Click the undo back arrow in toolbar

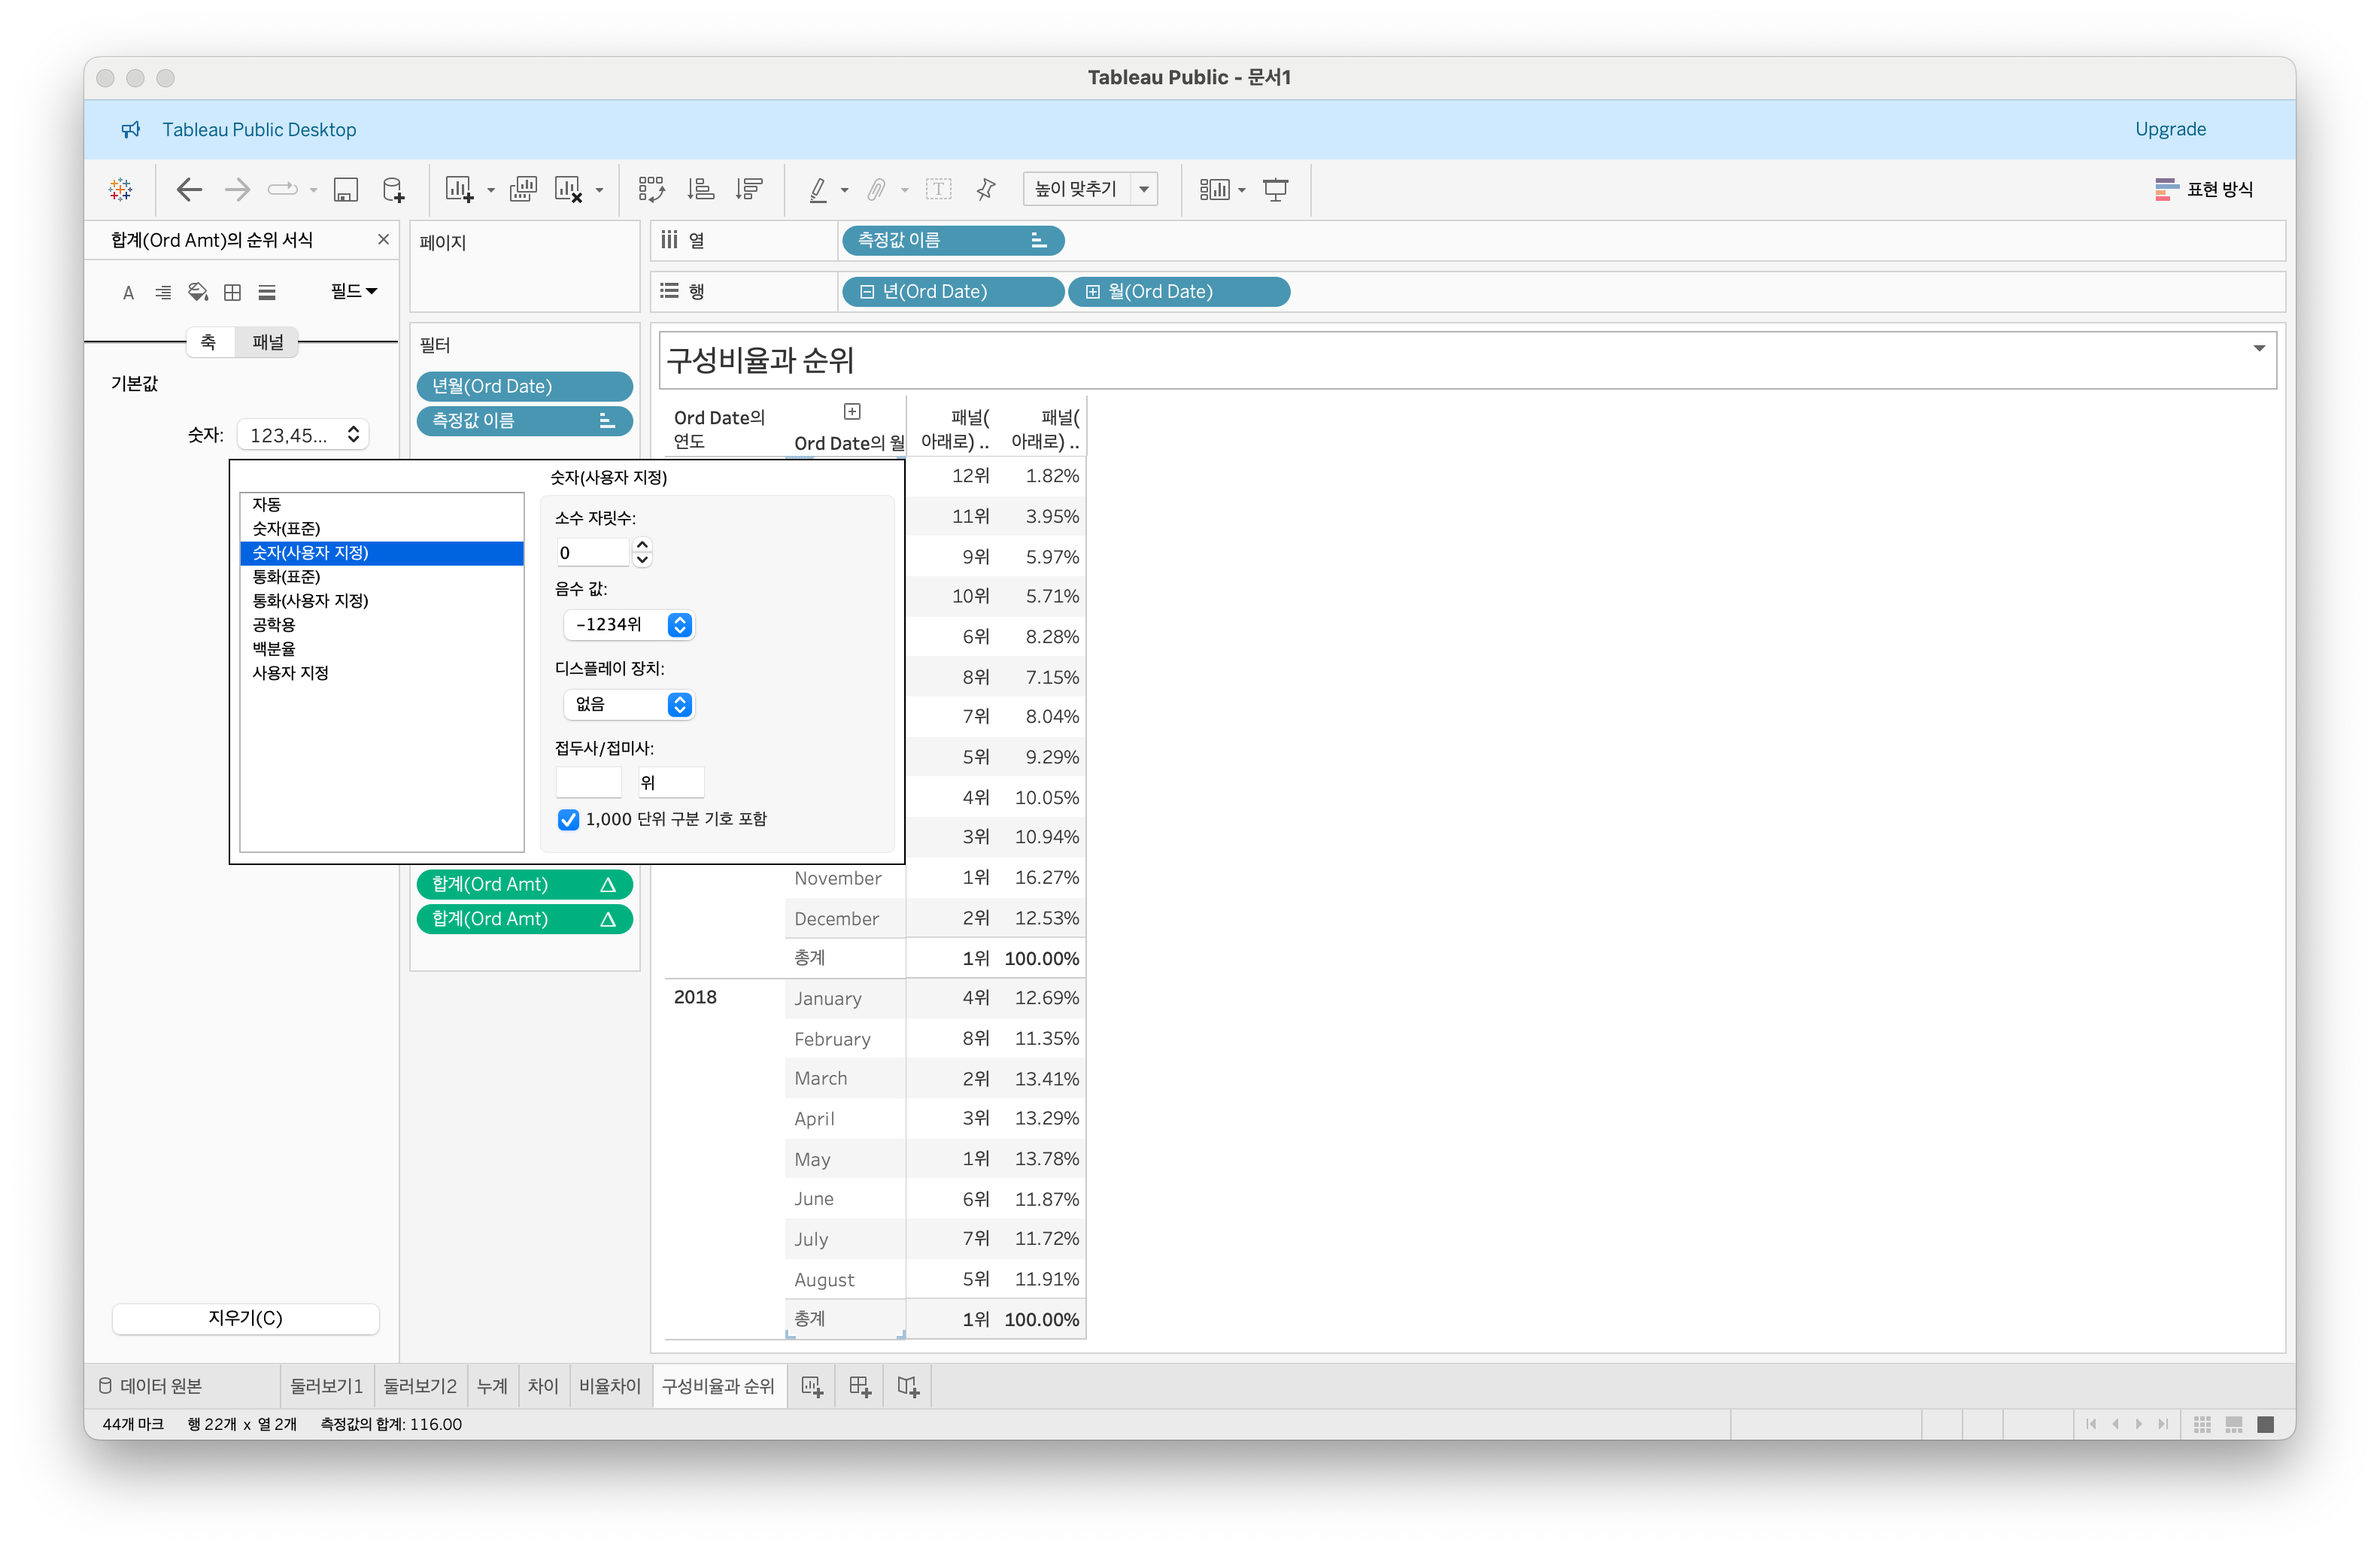click(x=189, y=189)
